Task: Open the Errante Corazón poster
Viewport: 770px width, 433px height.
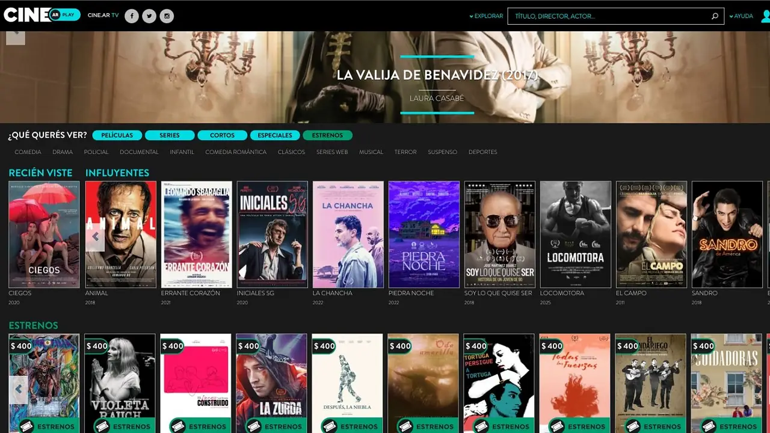Action: click(197, 235)
